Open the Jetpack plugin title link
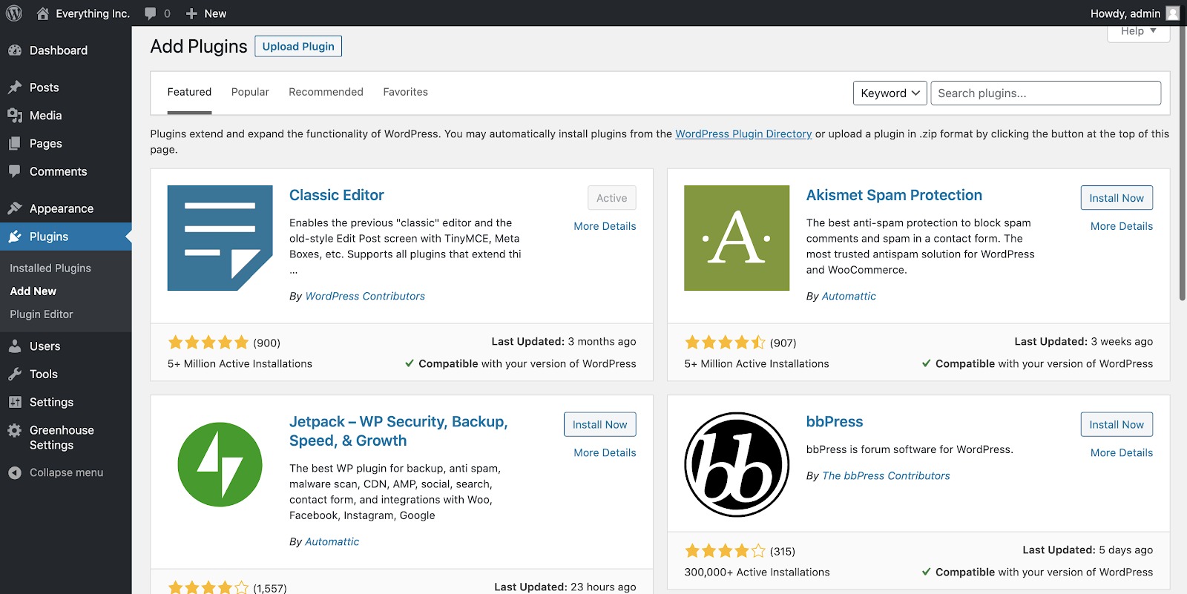This screenshot has width=1187, height=594. coord(398,432)
